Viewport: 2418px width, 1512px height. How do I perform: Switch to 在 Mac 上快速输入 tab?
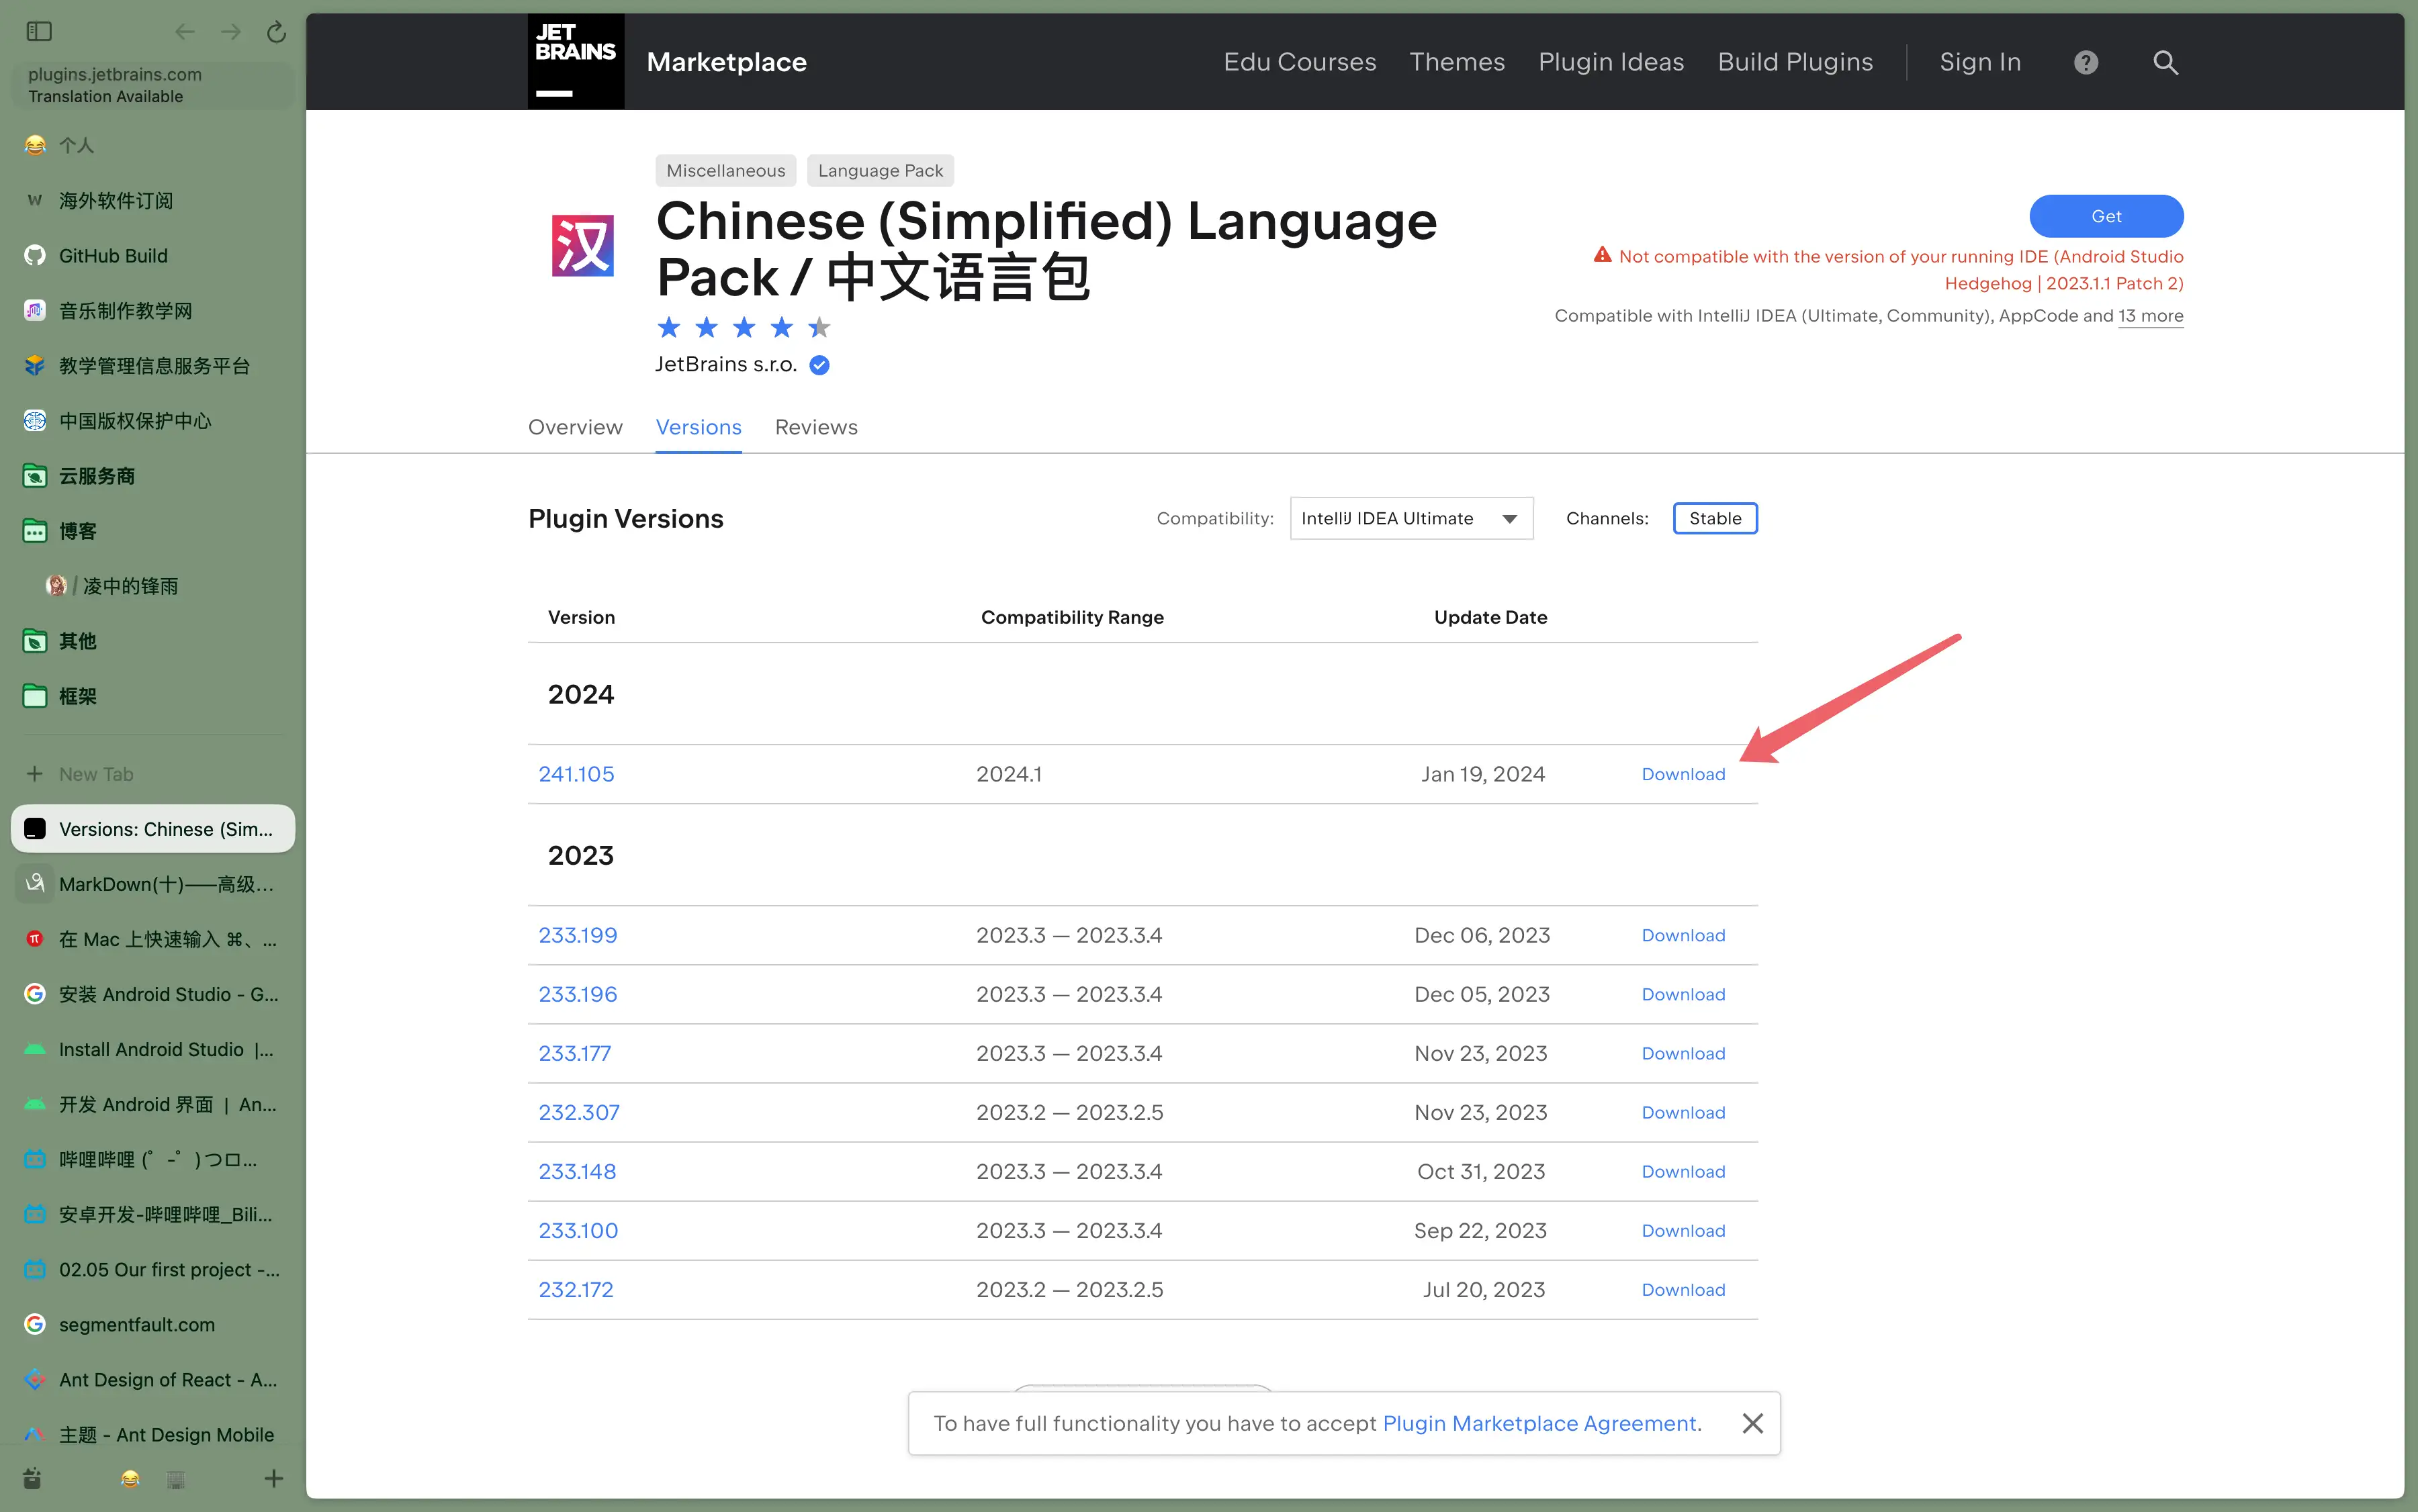coord(152,939)
